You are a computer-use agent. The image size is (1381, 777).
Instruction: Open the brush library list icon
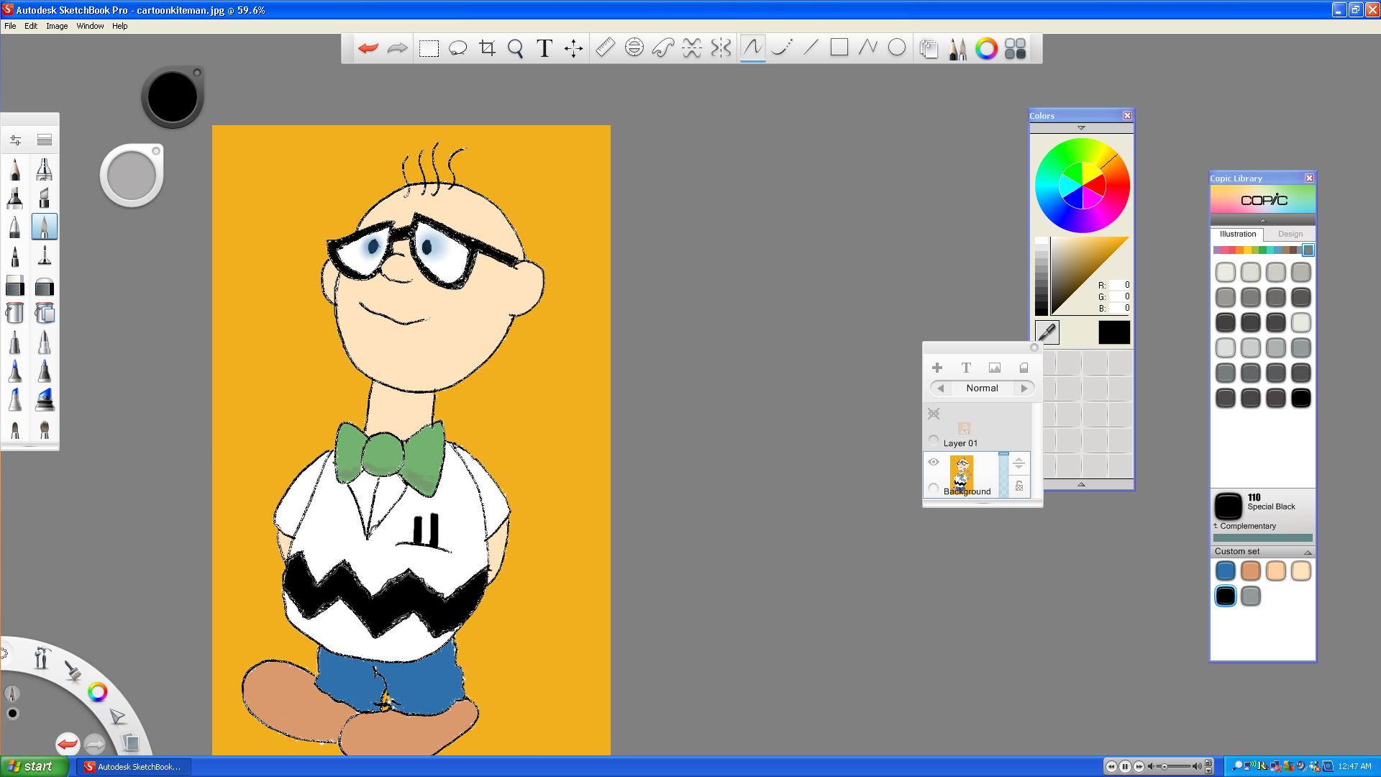pyautogui.click(x=45, y=140)
